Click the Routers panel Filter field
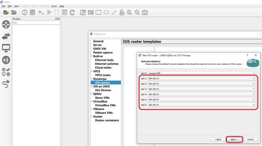Screen dimensions: 262x146 tap(36, 23)
